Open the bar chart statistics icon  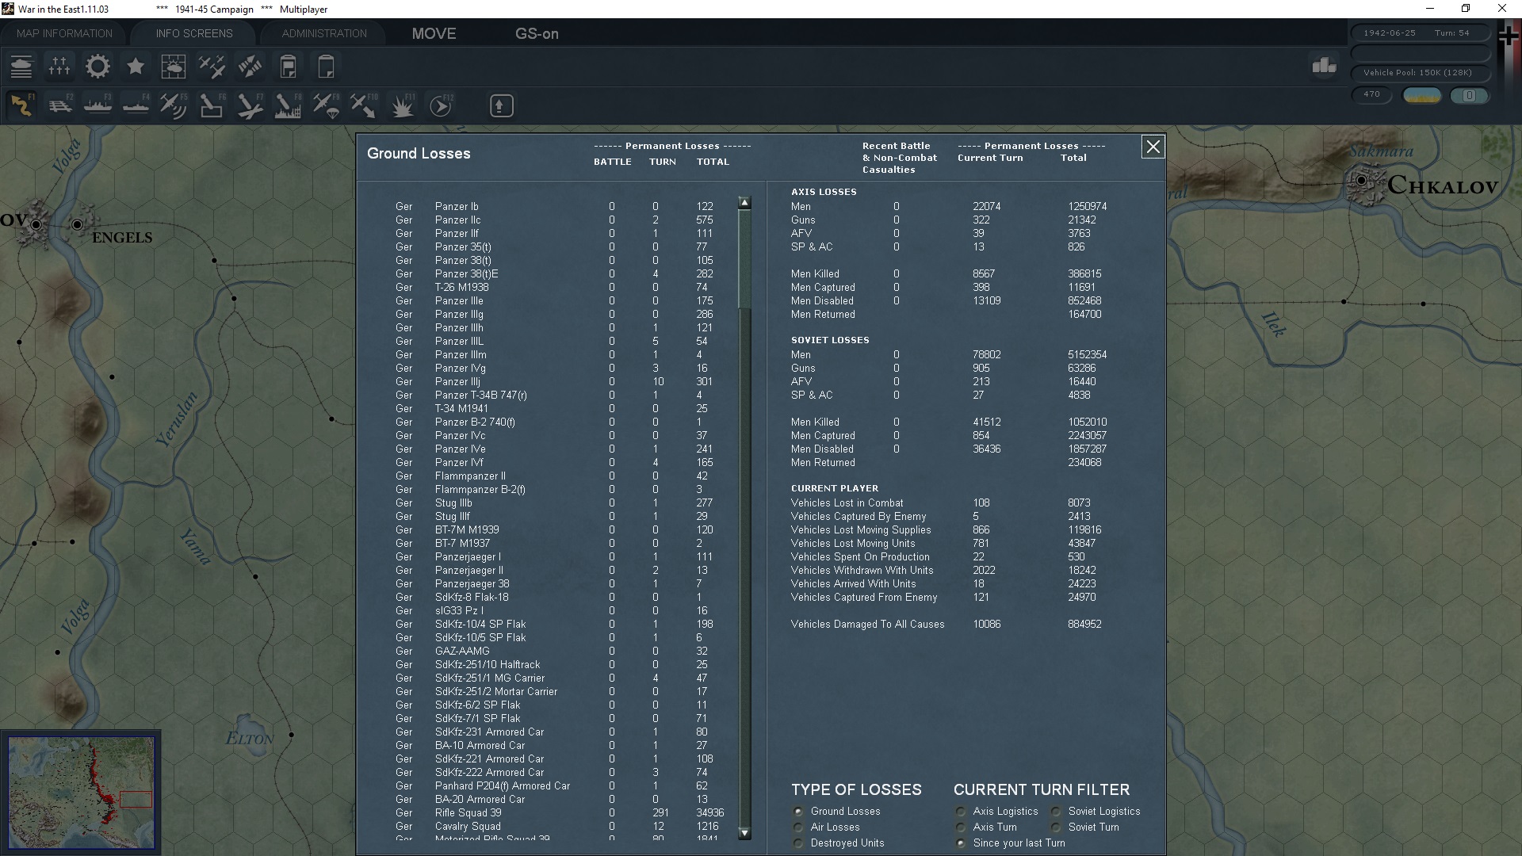pos(1324,66)
